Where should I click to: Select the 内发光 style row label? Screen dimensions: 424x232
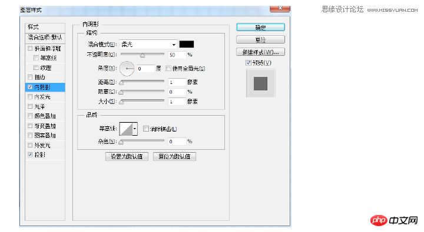pos(42,96)
